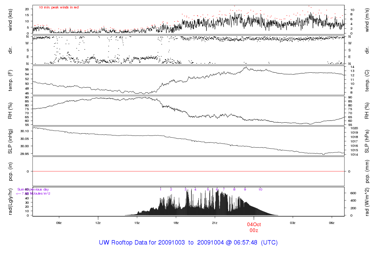Click the '15z' time axis label
Viewport: 377px width, 257px height.
click(137, 223)
